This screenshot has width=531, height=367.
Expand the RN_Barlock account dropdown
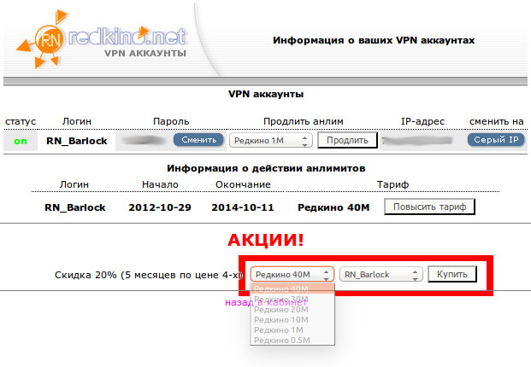pyautogui.click(x=381, y=274)
